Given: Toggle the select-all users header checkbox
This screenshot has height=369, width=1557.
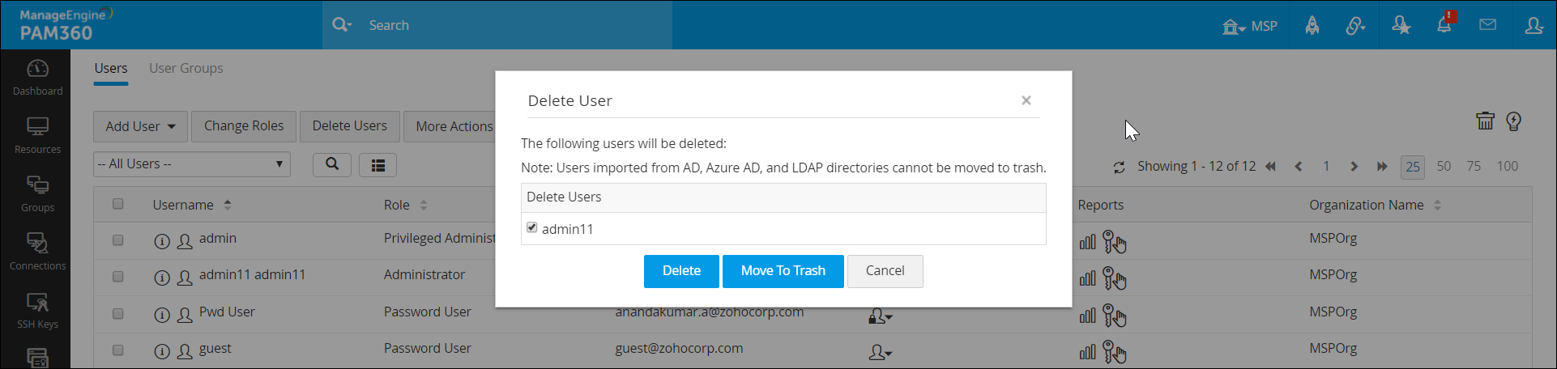Looking at the screenshot, I should click(118, 204).
